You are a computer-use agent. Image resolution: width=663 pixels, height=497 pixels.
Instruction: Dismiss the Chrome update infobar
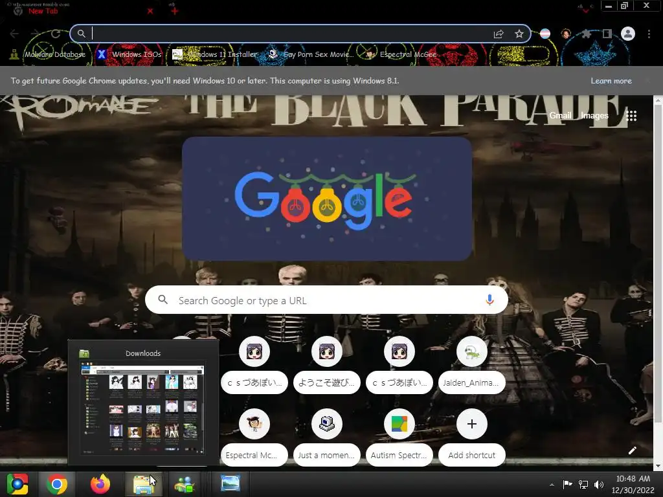pos(647,81)
